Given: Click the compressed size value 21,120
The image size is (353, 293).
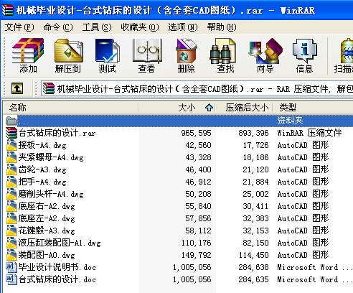Looking at the screenshot, I should pyautogui.click(x=255, y=169).
